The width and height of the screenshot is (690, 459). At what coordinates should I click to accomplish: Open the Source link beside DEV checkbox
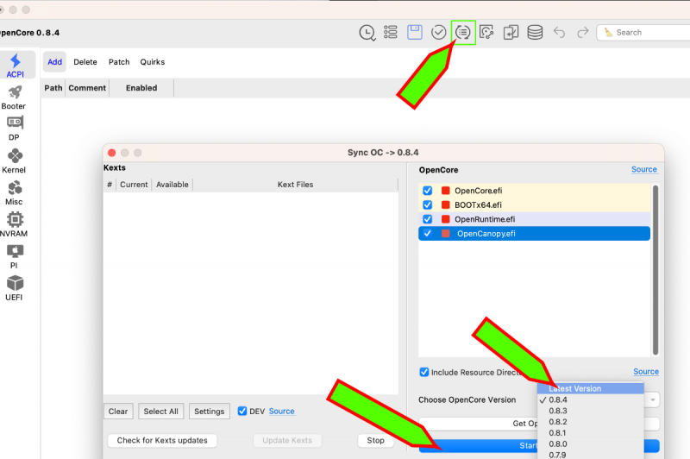[x=282, y=411]
